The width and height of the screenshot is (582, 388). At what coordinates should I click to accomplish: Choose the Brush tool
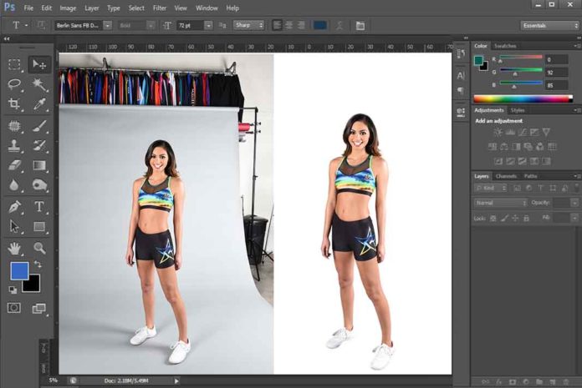(x=38, y=126)
